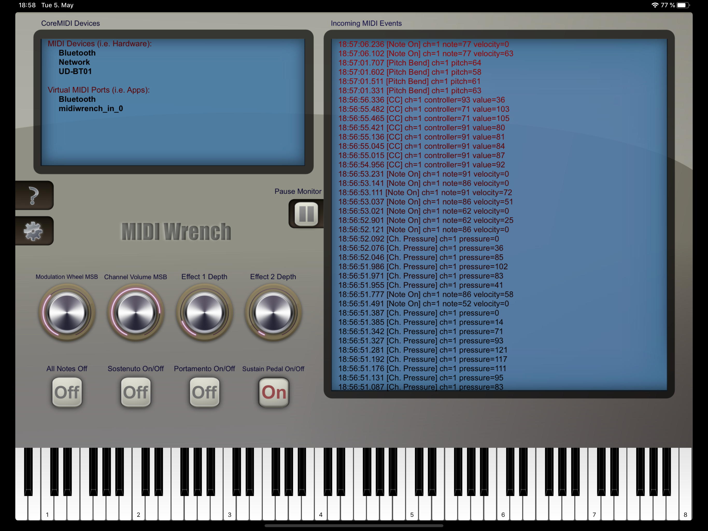Image resolution: width=708 pixels, height=531 pixels.
Task: Pause the MIDI event monitor
Action: (x=306, y=214)
